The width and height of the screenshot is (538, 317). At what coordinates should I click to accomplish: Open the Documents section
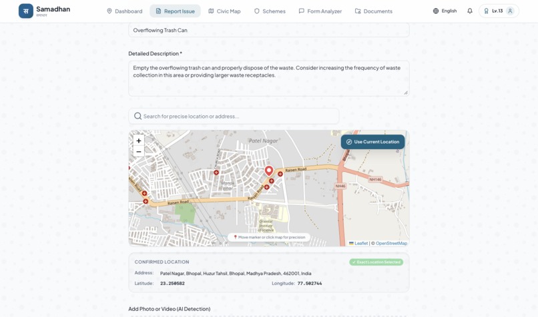(374, 11)
